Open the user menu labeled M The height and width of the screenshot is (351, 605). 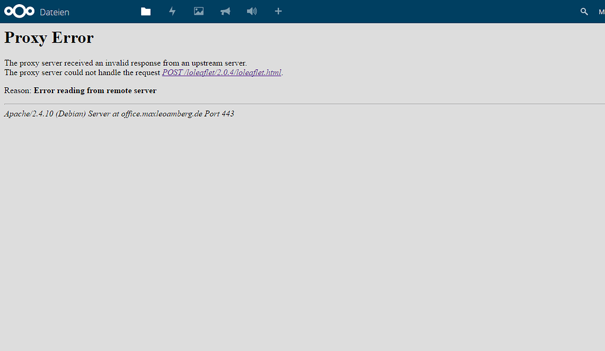[601, 12]
